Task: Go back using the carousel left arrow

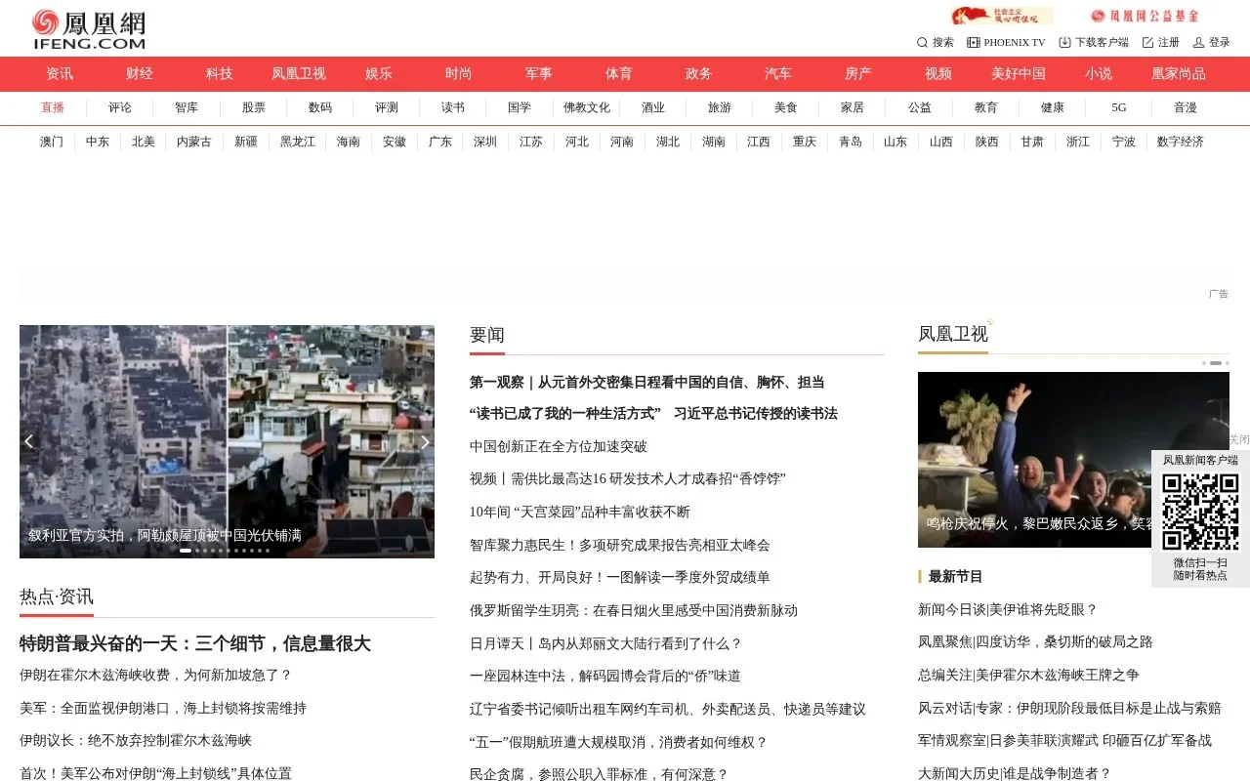Action: [29, 441]
